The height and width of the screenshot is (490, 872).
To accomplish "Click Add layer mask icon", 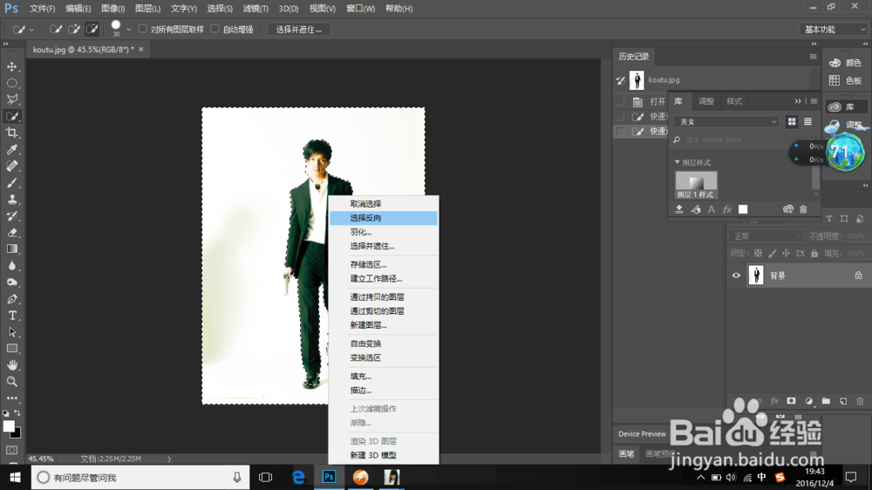I will click(791, 401).
